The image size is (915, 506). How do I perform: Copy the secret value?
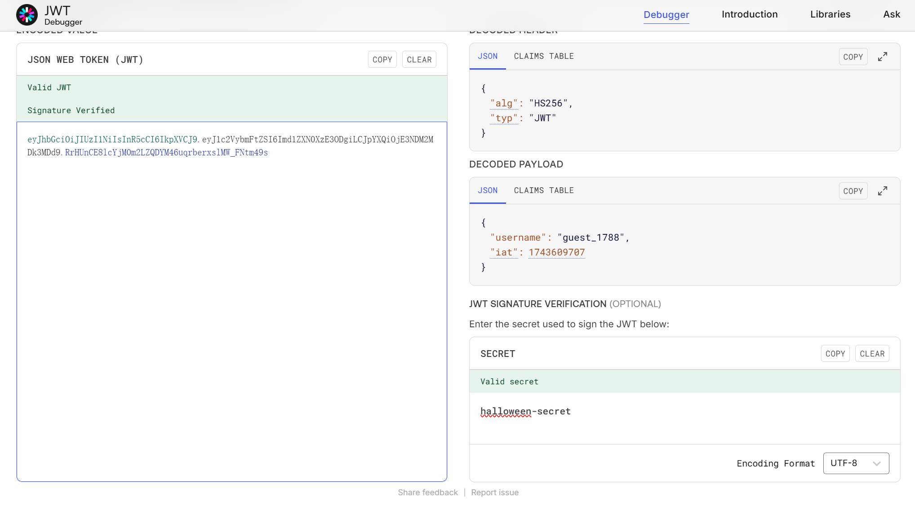point(835,354)
